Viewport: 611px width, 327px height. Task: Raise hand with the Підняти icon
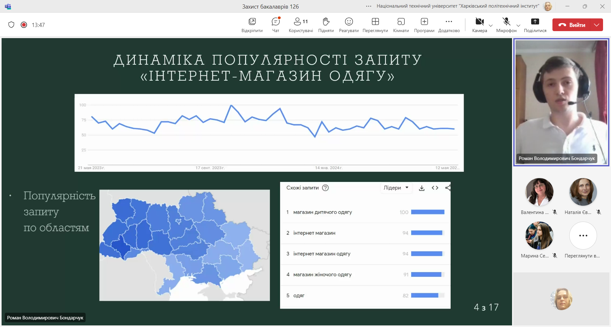point(326,25)
